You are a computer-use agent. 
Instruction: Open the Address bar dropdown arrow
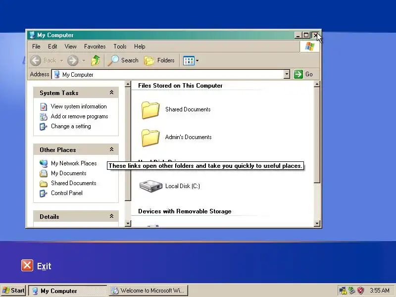287,74
